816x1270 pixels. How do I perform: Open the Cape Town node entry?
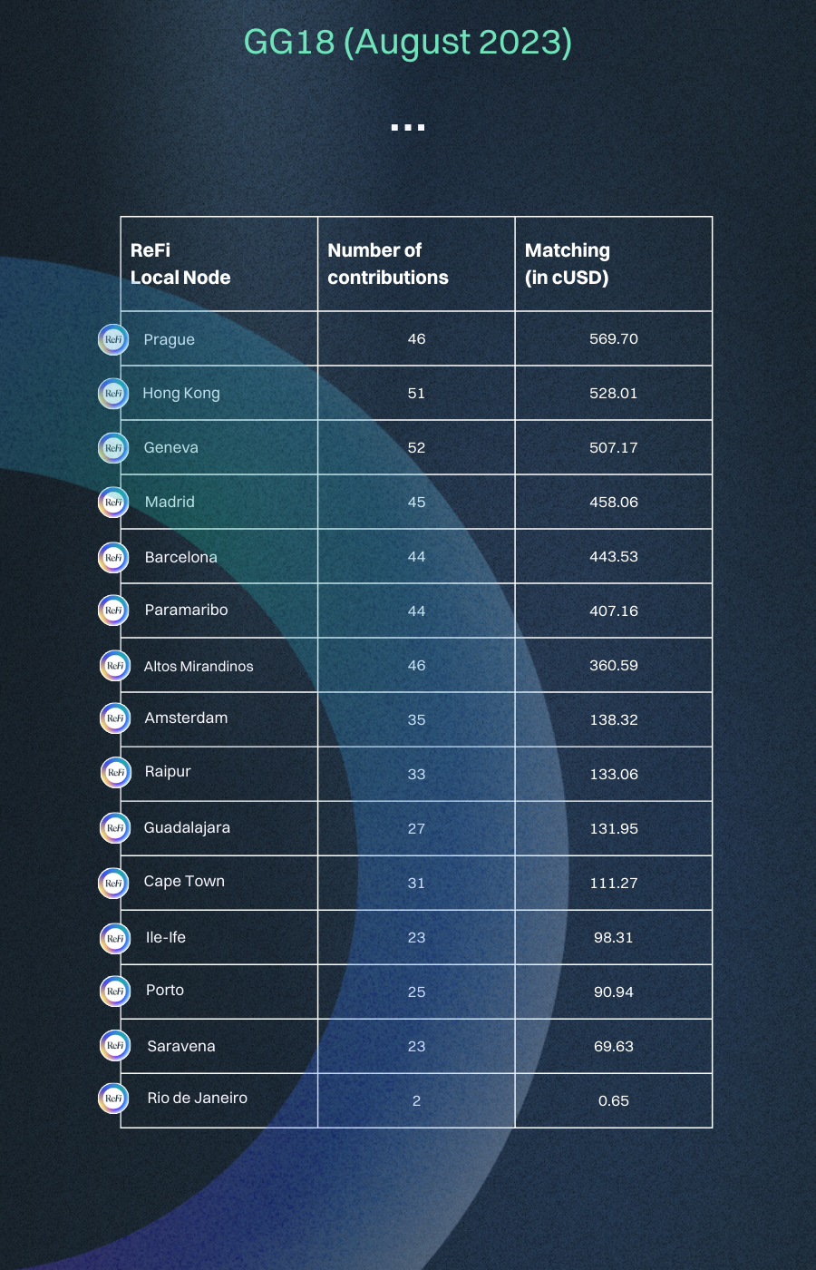click(184, 881)
